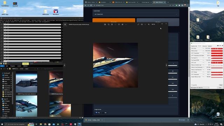Viewport: 224px width, 126px height.
Task: Open a new browser tab with plus
Action: coord(168,2)
